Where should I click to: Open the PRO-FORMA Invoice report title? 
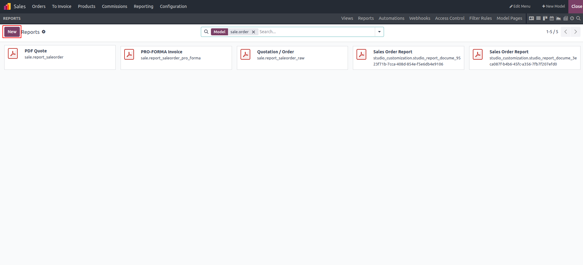pyautogui.click(x=161, y=52)
